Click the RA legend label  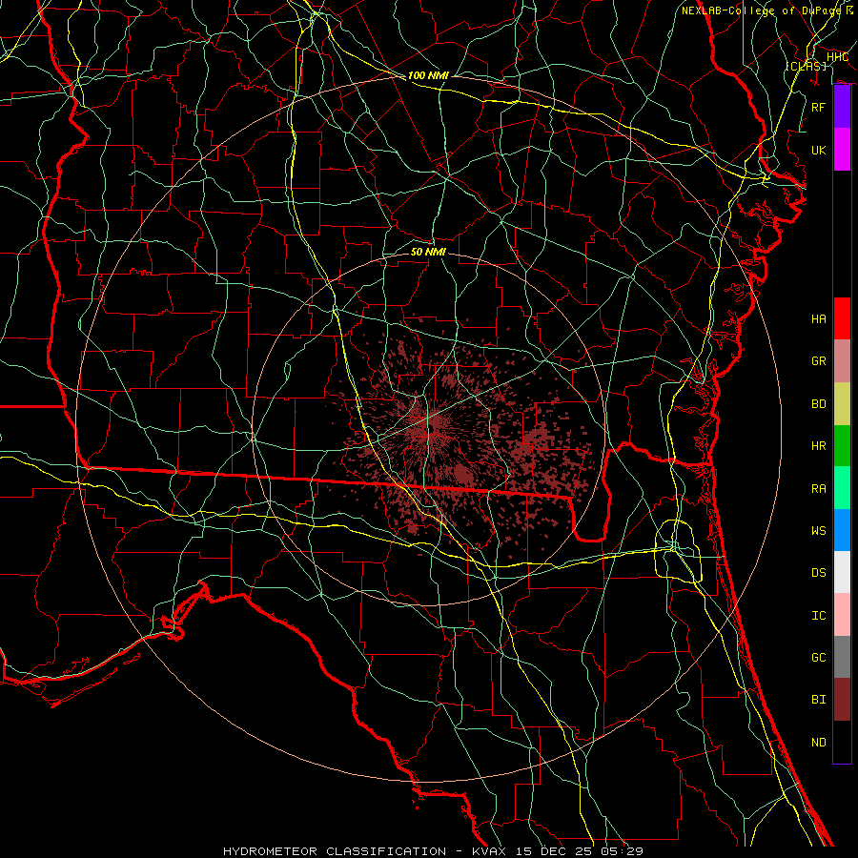click(x=819, y=489)
